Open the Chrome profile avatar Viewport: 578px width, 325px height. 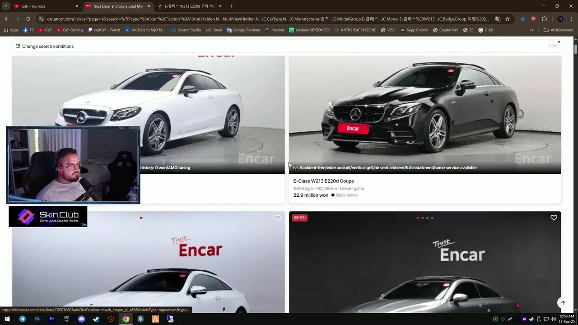coord(560,19)
